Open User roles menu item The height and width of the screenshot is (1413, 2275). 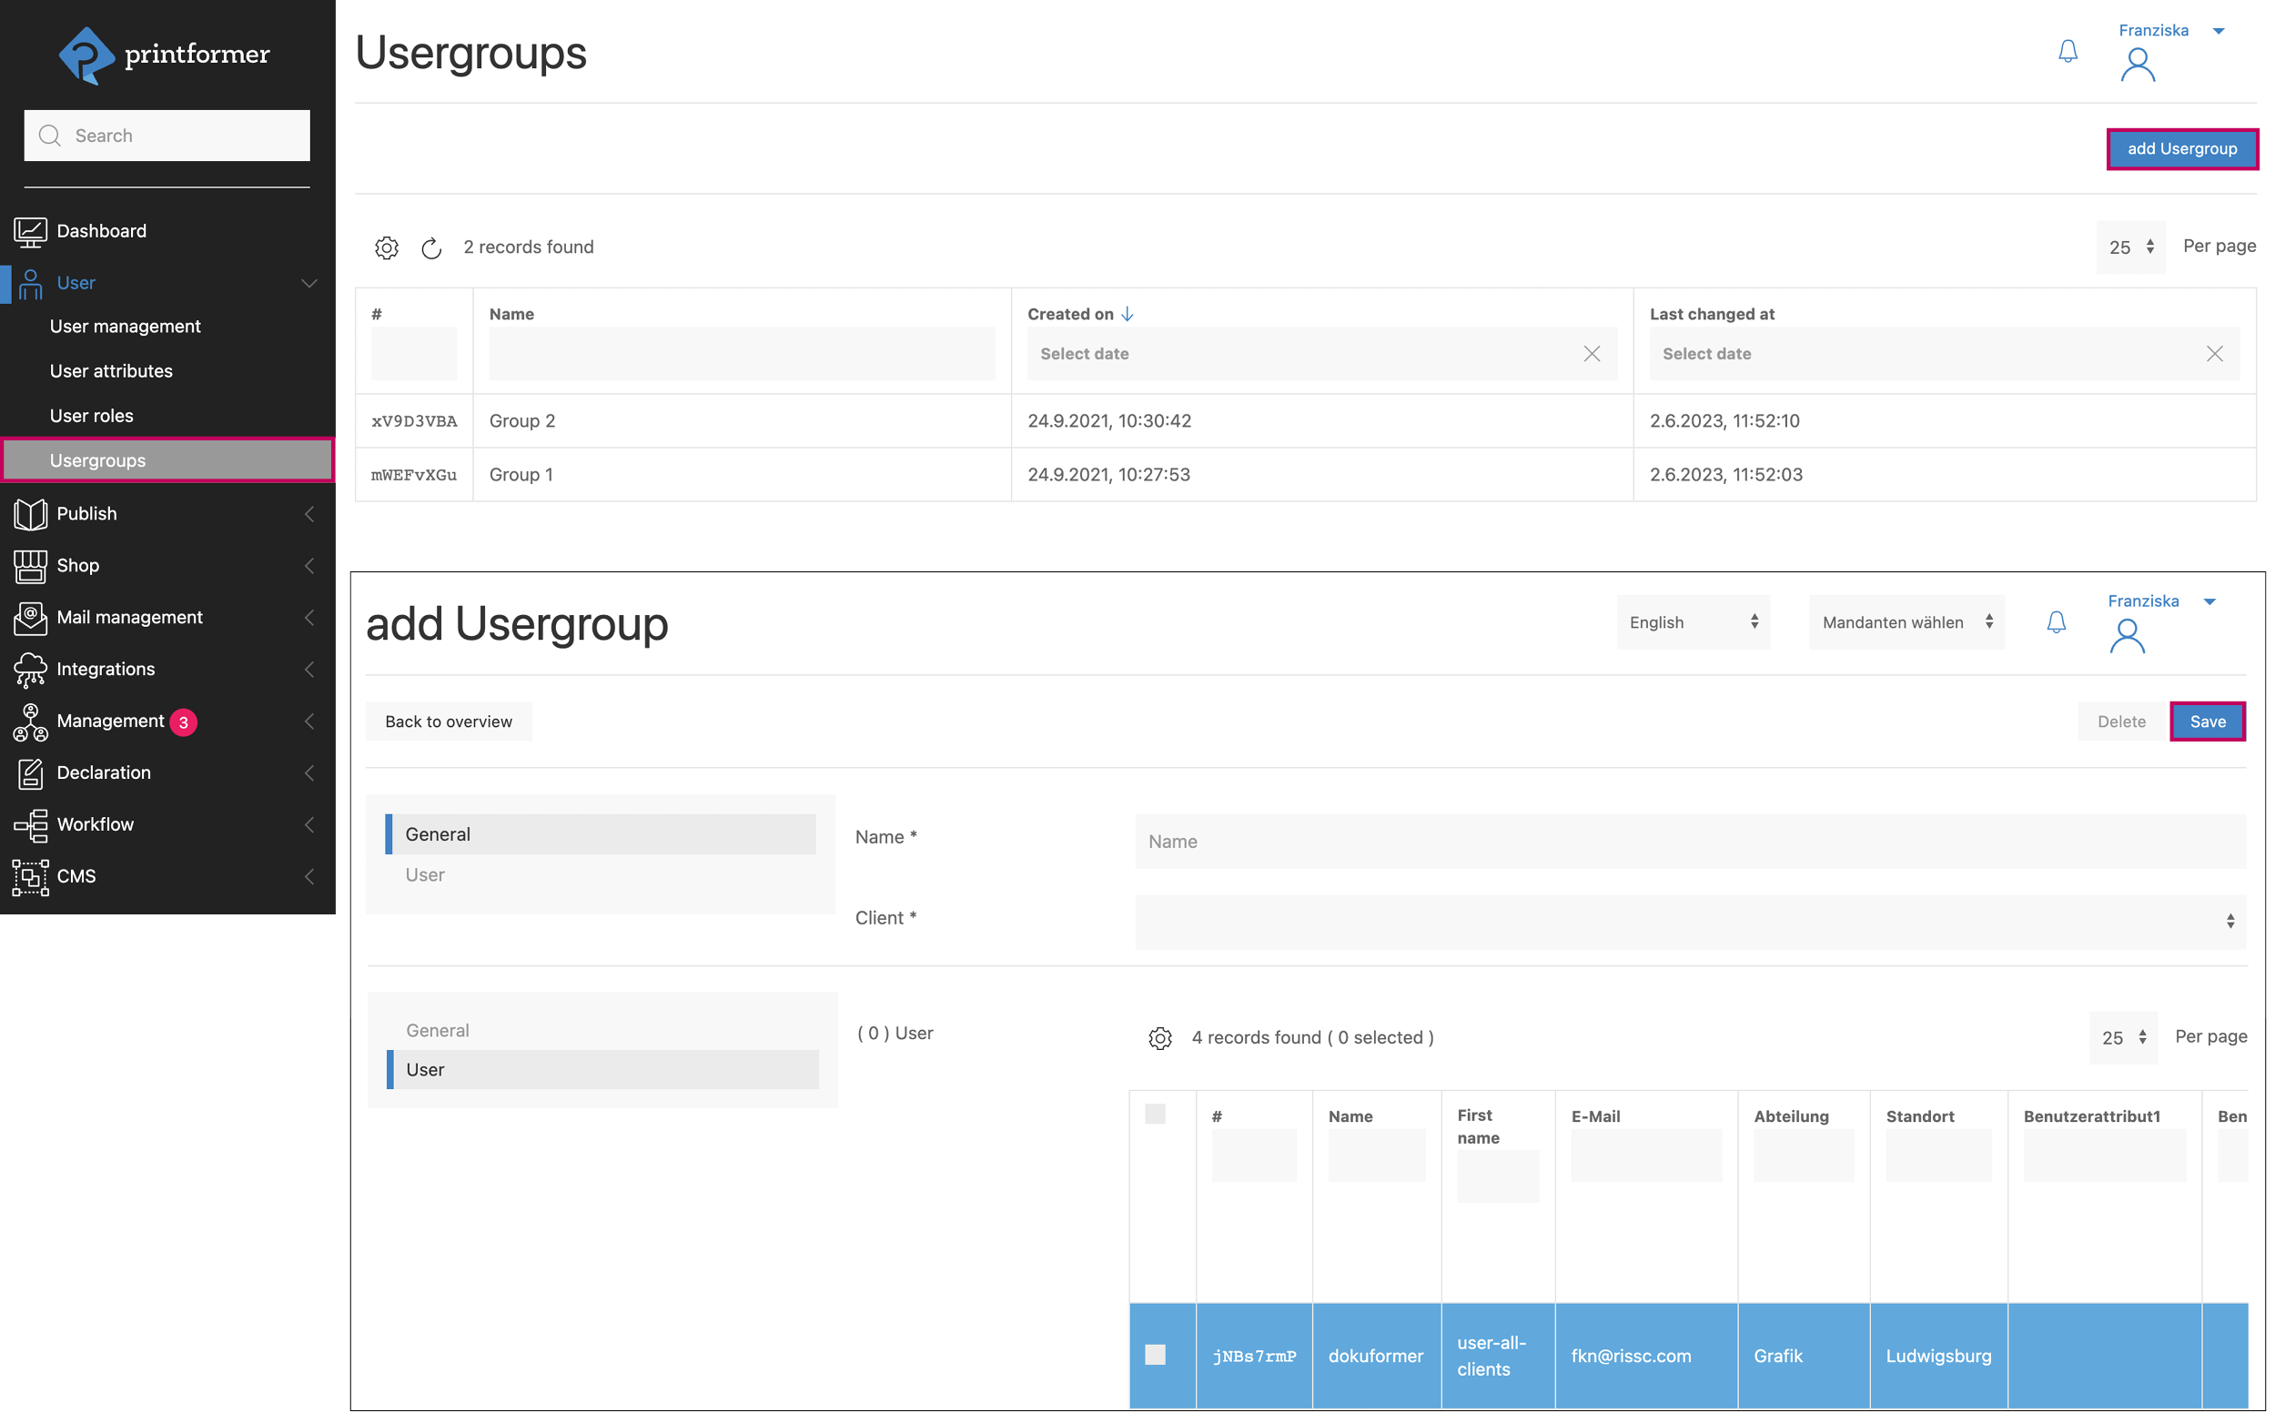tap(92, 416)
